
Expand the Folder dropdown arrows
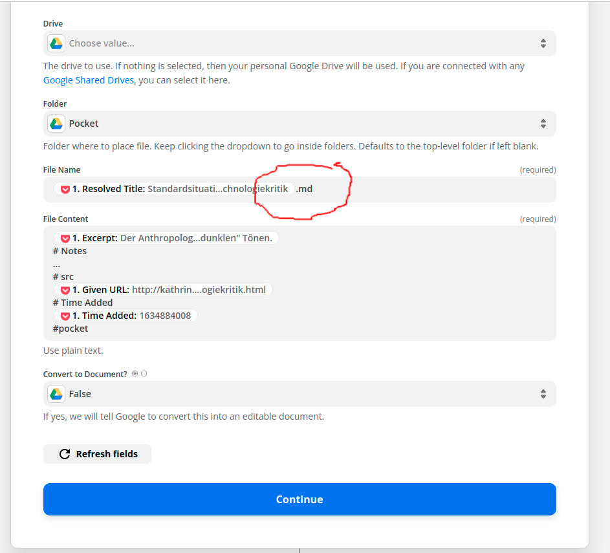[x=543, y=124]
